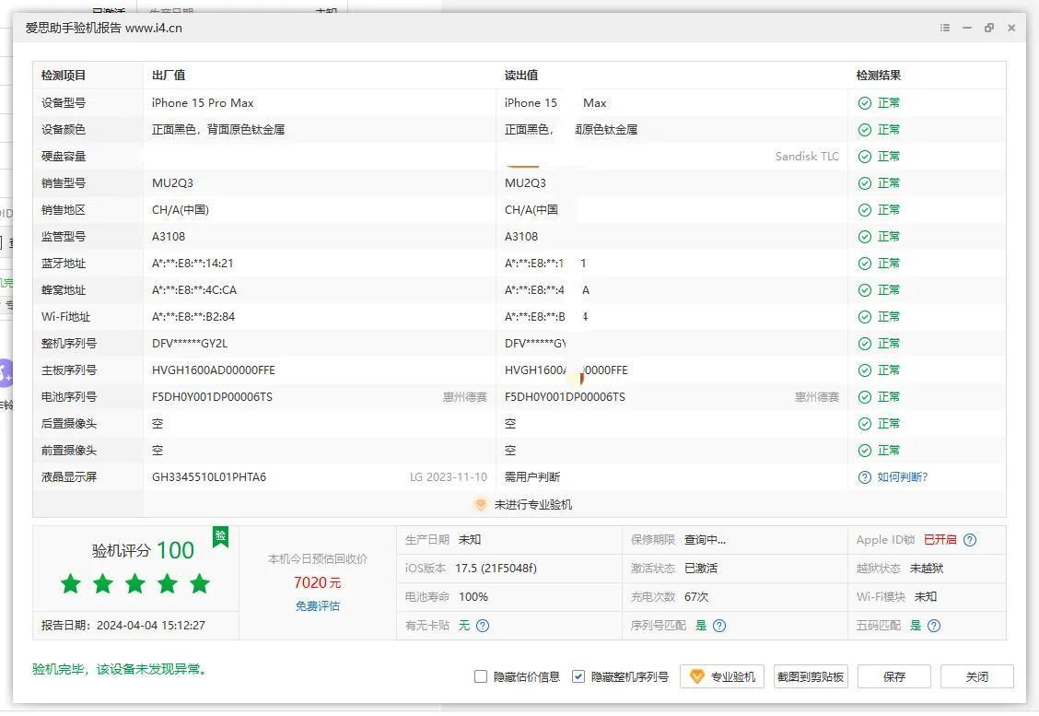Select factory value MU2Q3
Viewport: 1039px width, 716px height.
172,183
